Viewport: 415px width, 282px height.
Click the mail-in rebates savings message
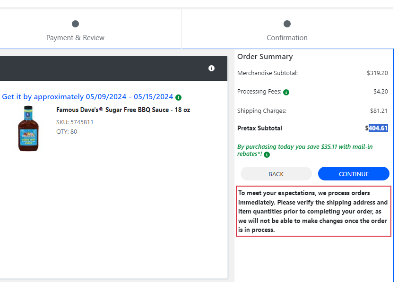(x=305, y=150)
